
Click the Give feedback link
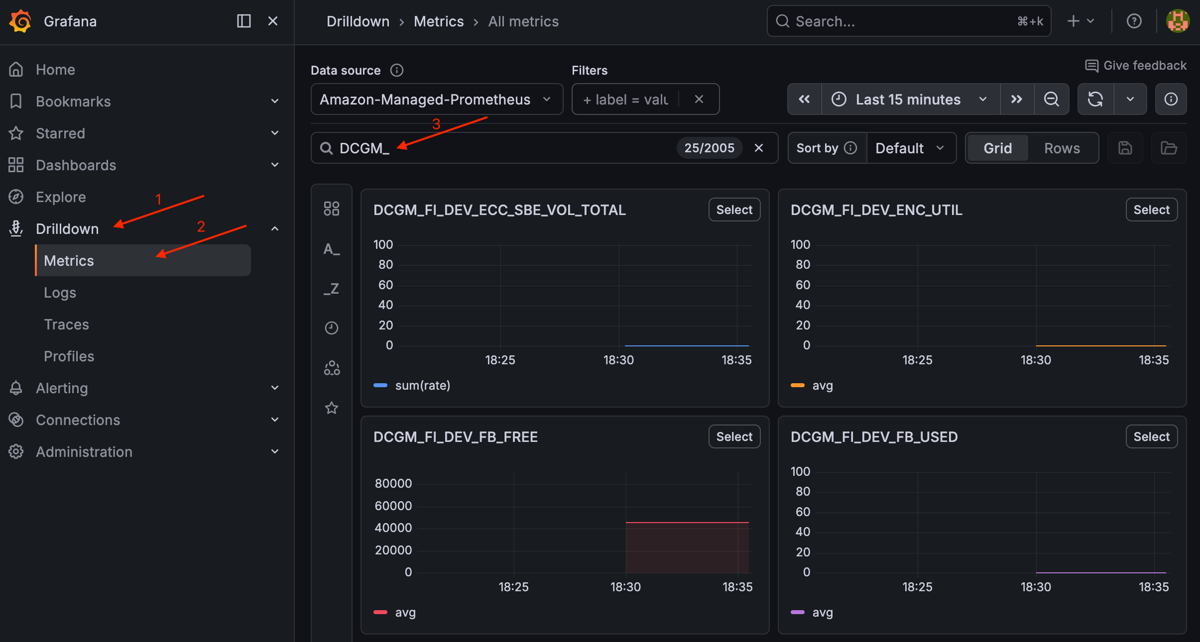coord(1136,66)
